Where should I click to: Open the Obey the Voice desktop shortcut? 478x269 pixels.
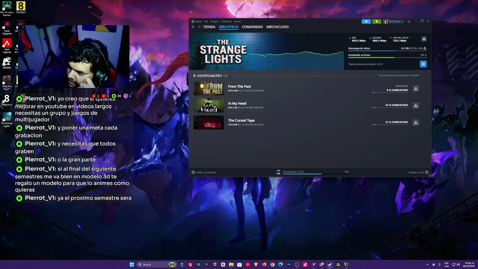click(x=7, y=83)
